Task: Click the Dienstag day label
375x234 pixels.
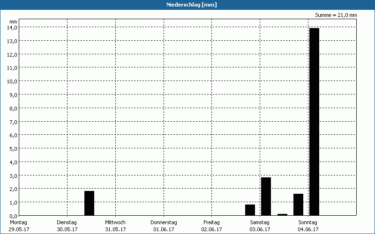Action: pyautogui.click(x=67, y=222)
